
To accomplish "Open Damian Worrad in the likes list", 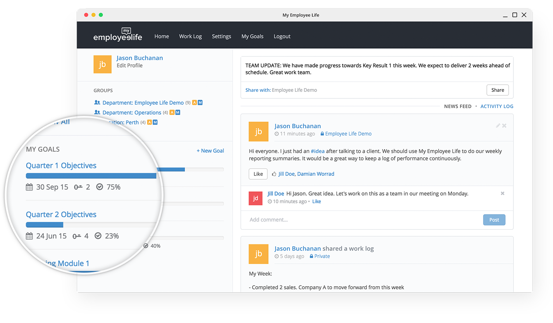I will click(316, 174).
